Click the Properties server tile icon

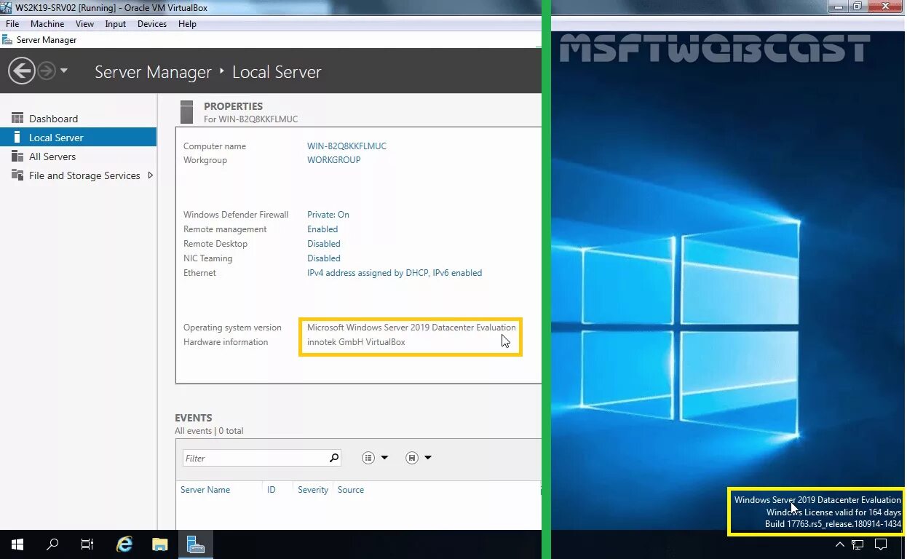187,111
